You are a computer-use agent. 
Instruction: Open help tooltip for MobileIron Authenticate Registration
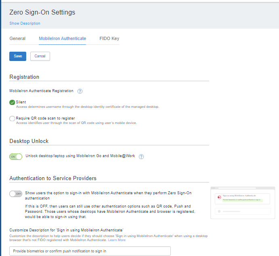pyautogui.click(x=80, y=91)
